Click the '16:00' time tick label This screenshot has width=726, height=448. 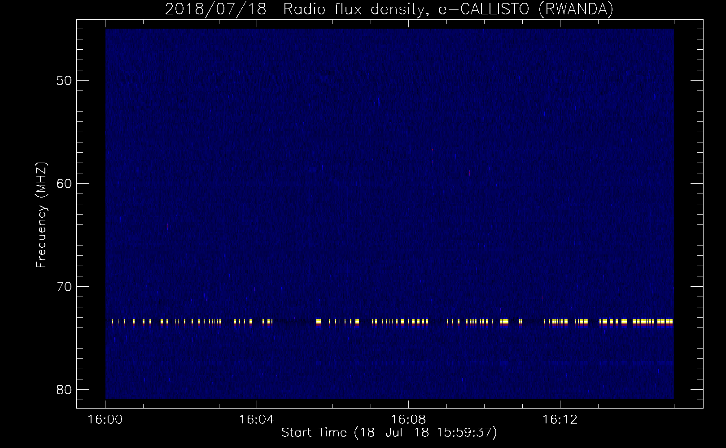click(105, 420)
